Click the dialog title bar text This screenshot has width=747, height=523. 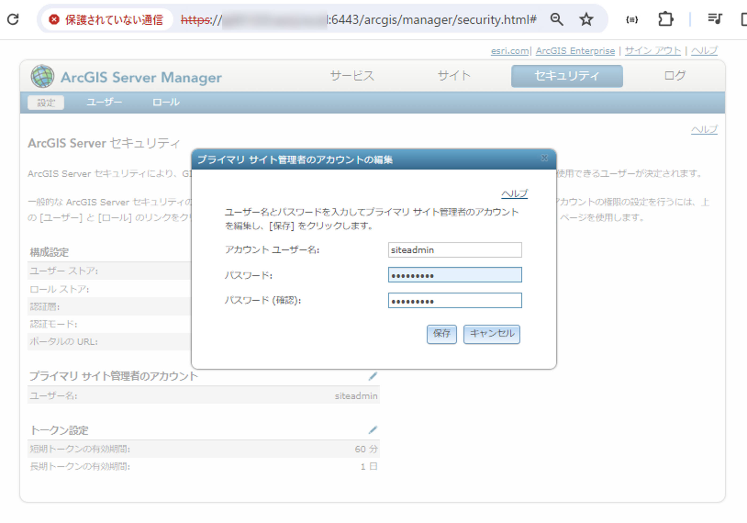pyautogui.click(x=295, y=160)
